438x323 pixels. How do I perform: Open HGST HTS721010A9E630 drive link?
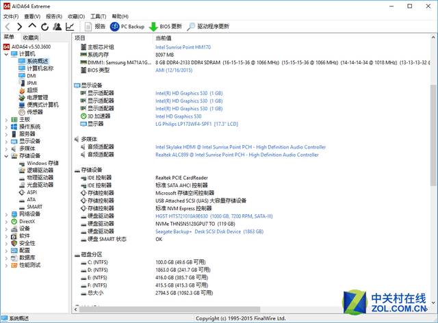[214, 216]
